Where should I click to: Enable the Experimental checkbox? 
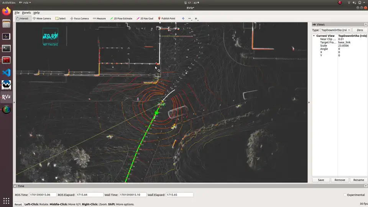click(345, 195)
